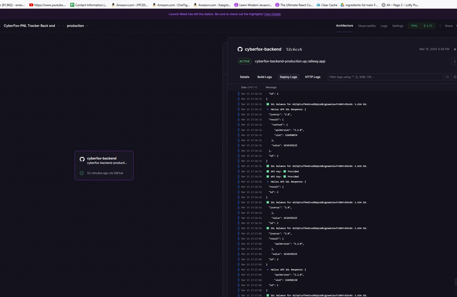Click commit hash 52c6cc6
The width and height of the screenshot is (457, 297).
tap(294, 49)
